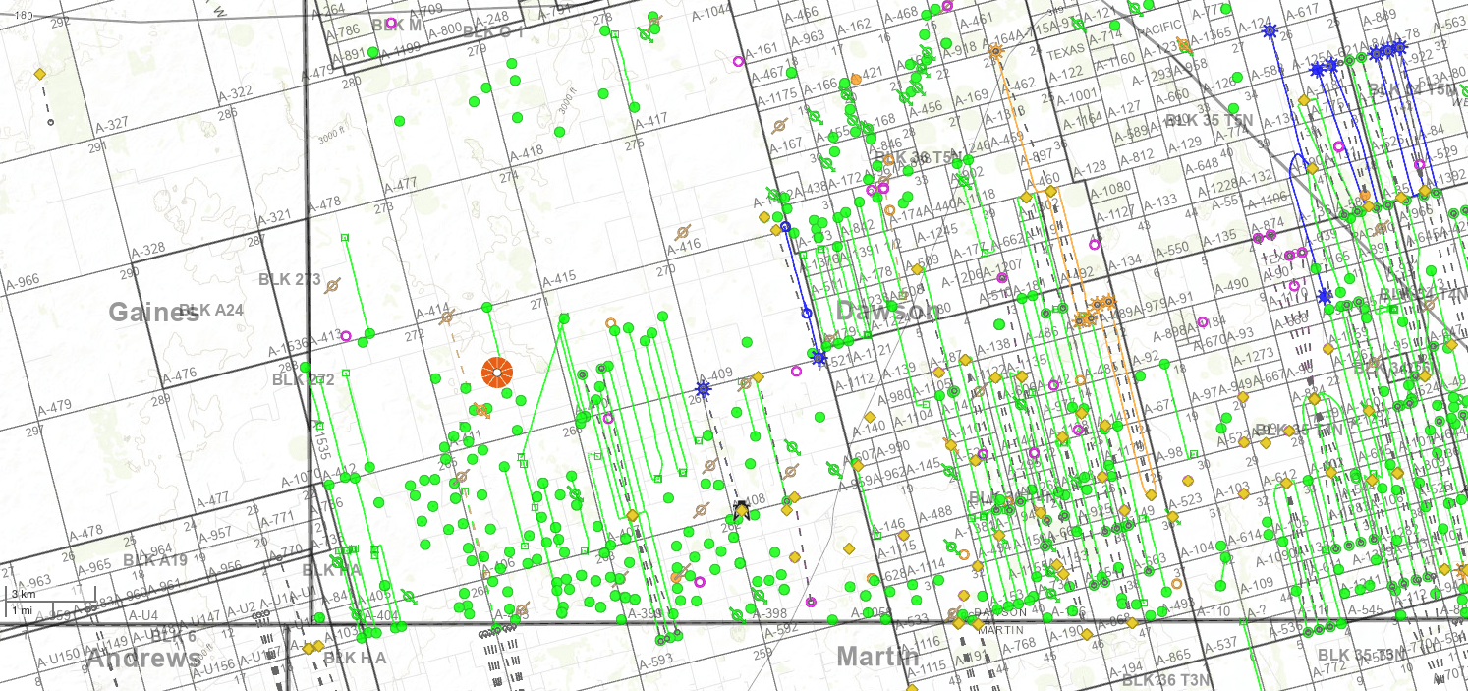Click the green dot beside A-891
Image resolution: width=1468 pixels, height=691 pixels.
coord(374,52)
